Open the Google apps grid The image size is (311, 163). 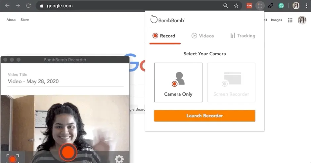[290, 20]
